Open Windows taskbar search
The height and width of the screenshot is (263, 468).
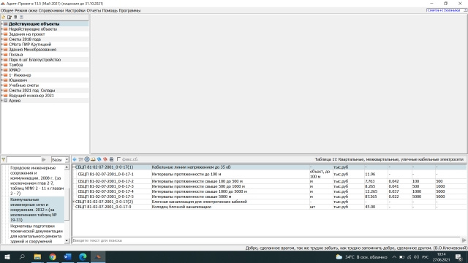pos(22,256)
